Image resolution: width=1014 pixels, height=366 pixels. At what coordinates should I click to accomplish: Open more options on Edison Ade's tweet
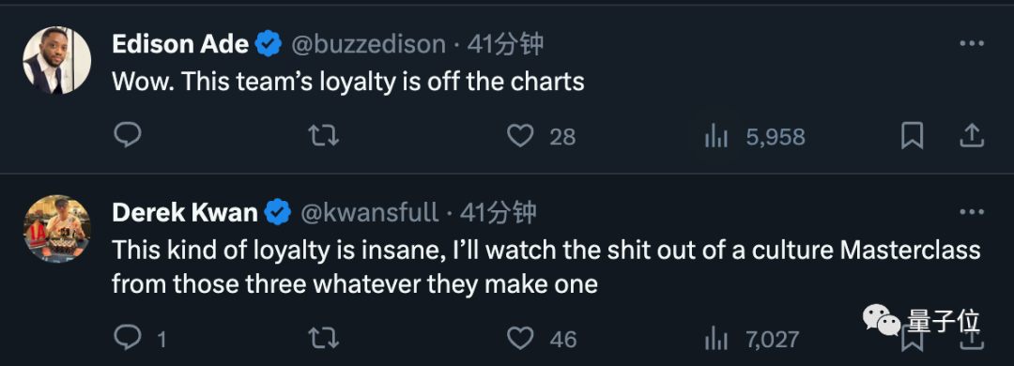point(972,43)
